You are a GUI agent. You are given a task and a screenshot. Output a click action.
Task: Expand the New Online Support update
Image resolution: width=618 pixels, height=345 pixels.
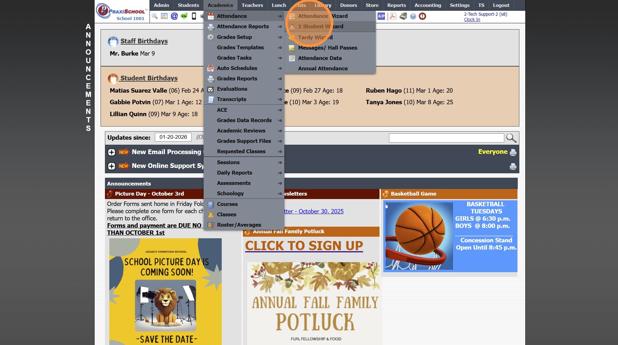pos(112,166)
